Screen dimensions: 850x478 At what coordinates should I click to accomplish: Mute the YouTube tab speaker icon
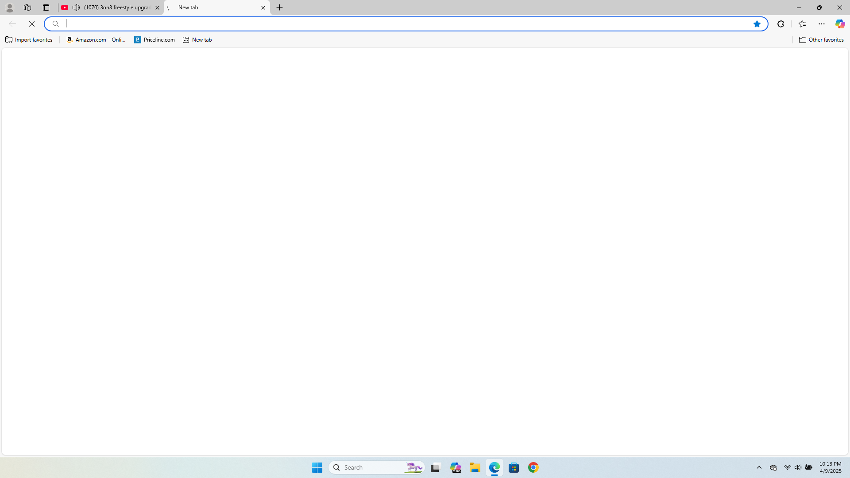(x=76, y=8)
